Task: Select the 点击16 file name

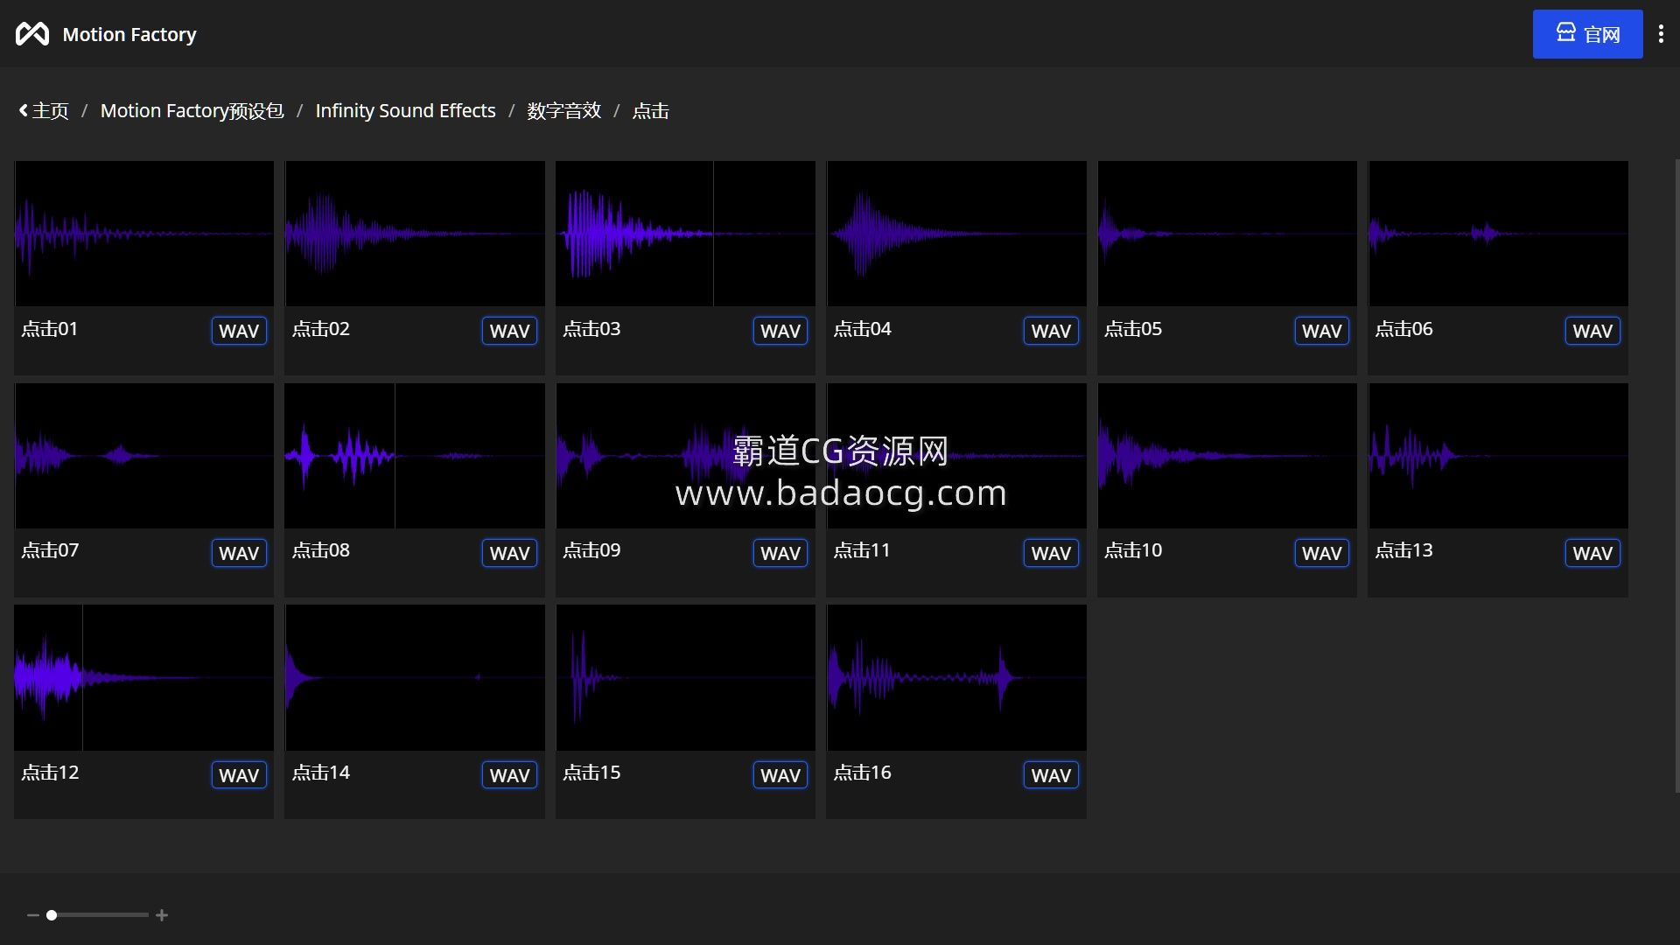Action: (x=862, y=773)
